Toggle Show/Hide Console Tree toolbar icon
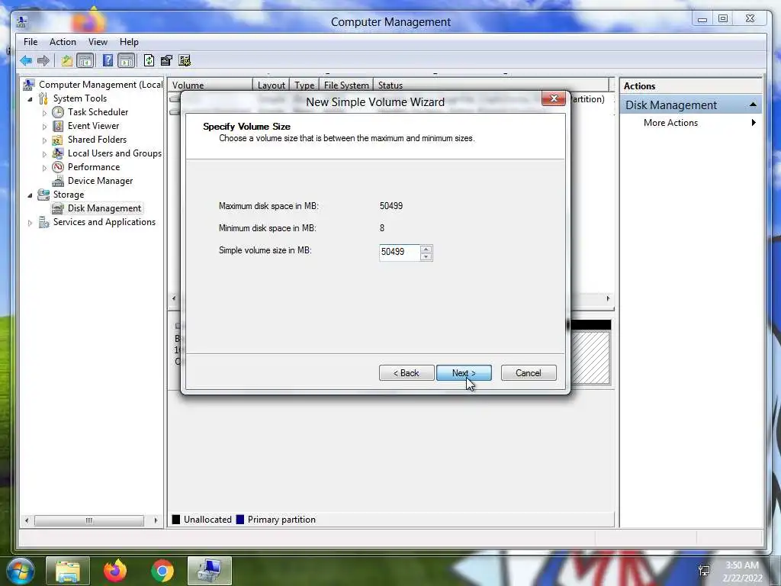 85,61
